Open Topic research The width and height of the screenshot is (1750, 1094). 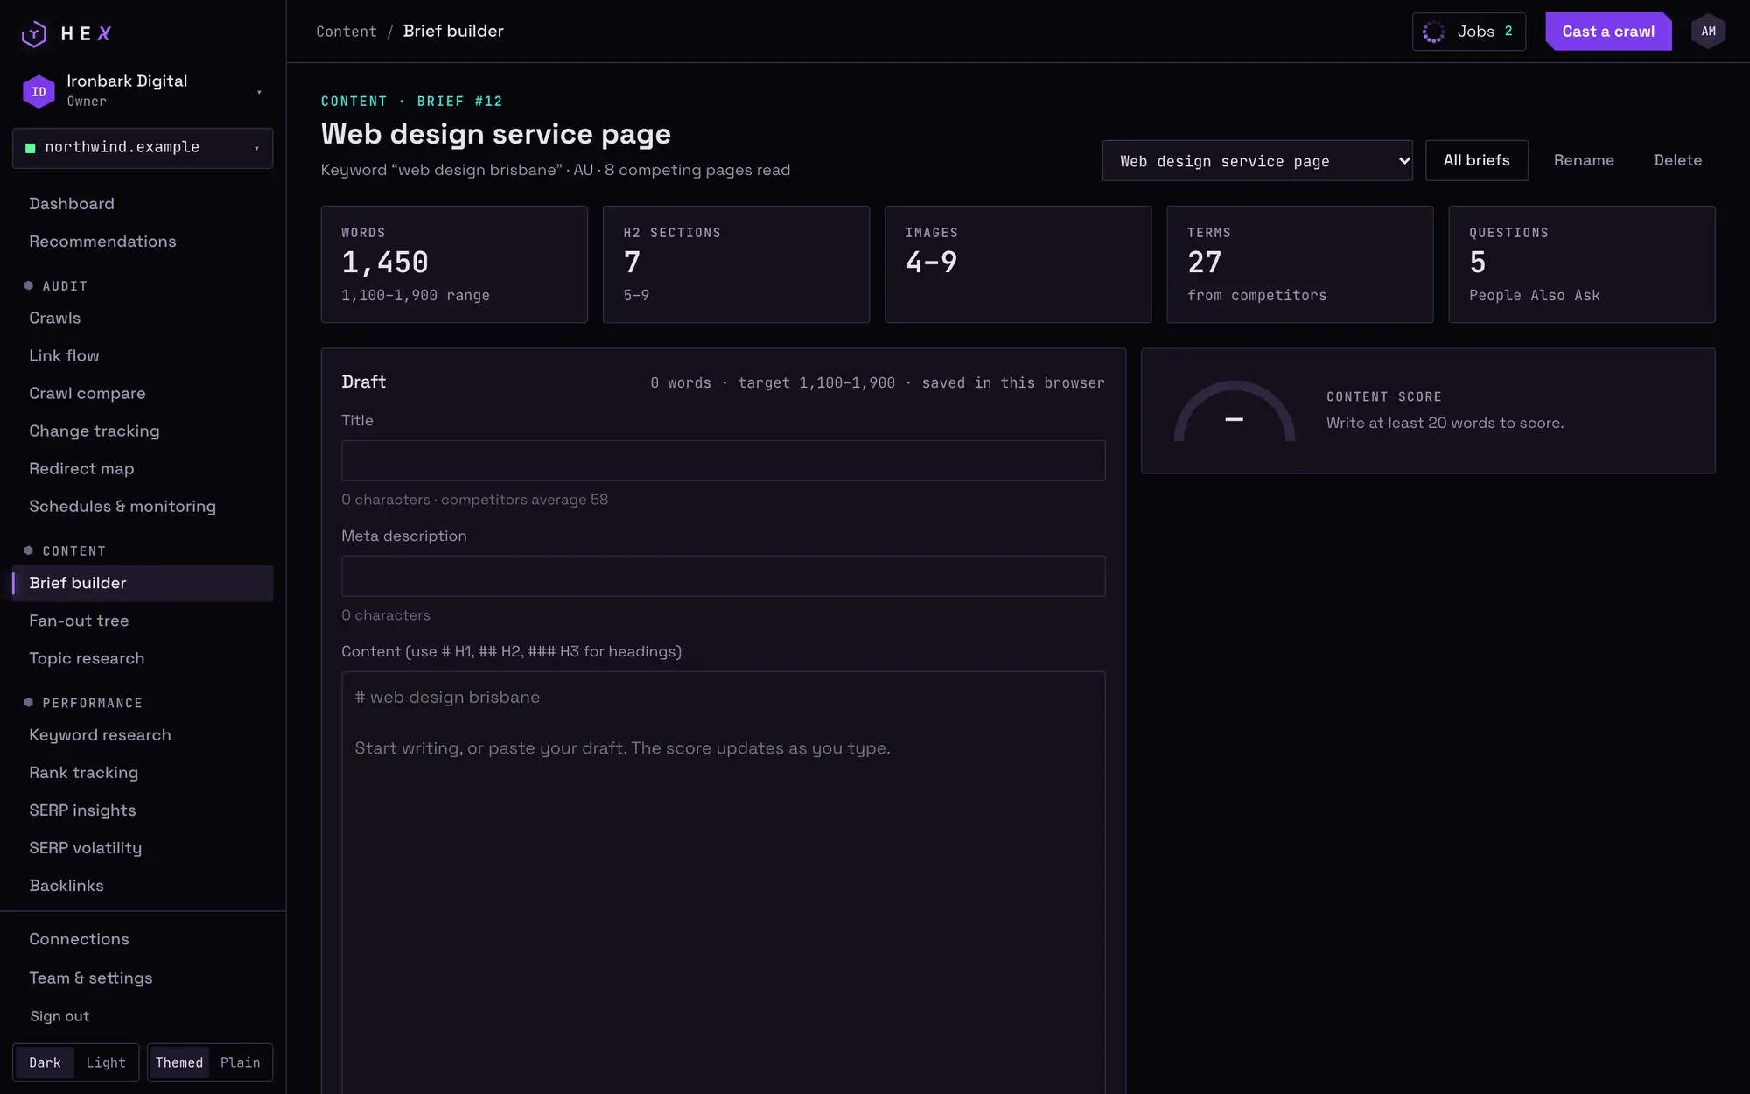pos(143,659)
